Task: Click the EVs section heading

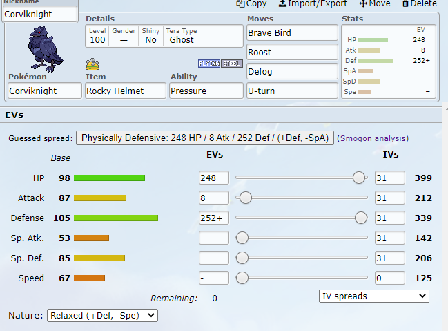Action: point(14,115)
